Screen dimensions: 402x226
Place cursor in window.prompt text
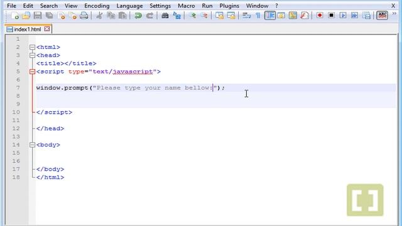coord(62,88)
